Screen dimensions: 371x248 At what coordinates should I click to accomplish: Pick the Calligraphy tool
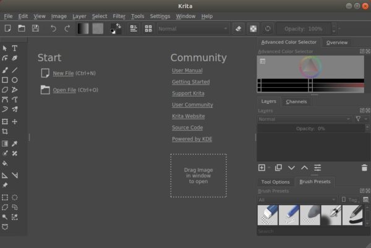[x=15, y=58]
